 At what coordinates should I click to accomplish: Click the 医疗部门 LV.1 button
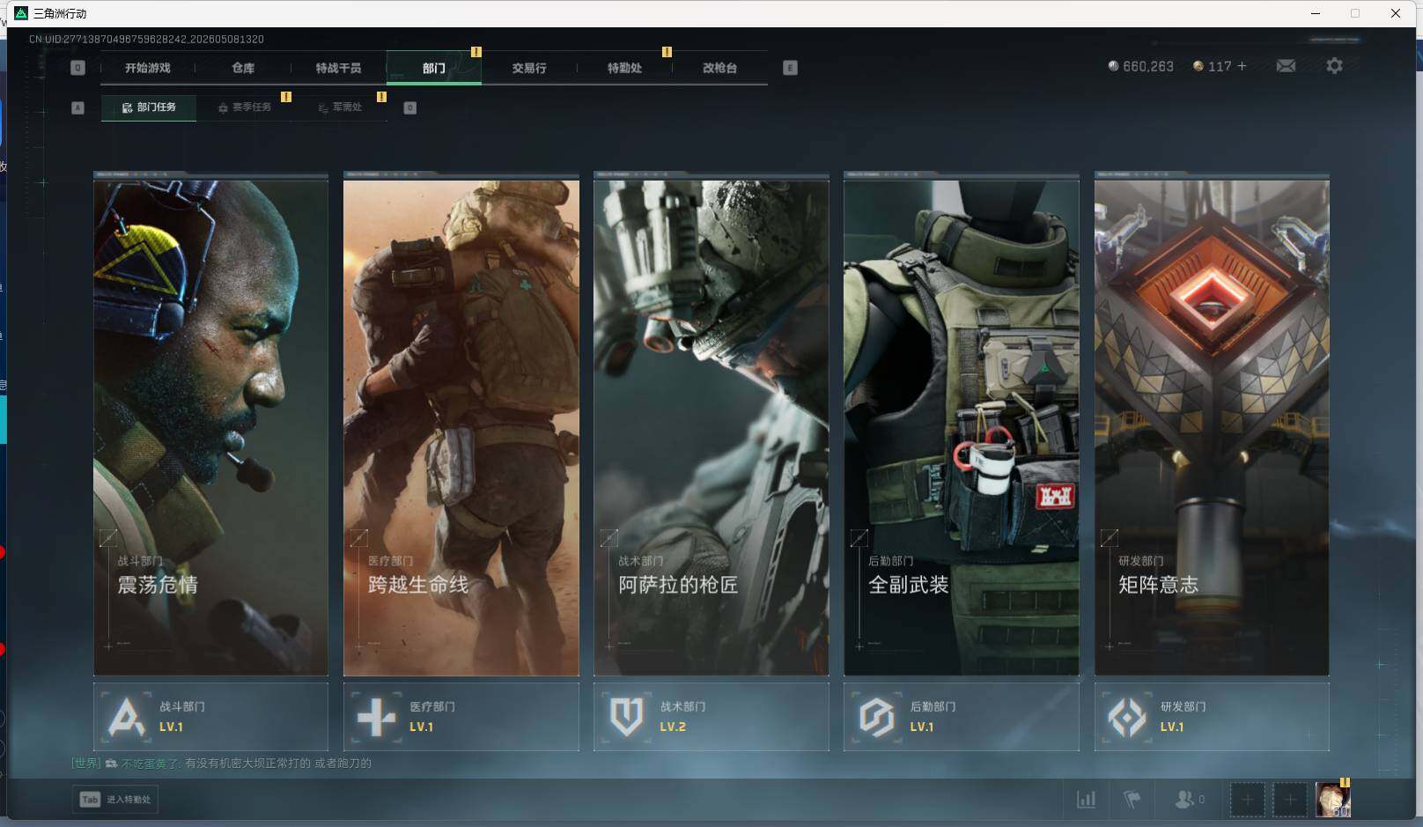pyautogui.click(x=461, y=717)
